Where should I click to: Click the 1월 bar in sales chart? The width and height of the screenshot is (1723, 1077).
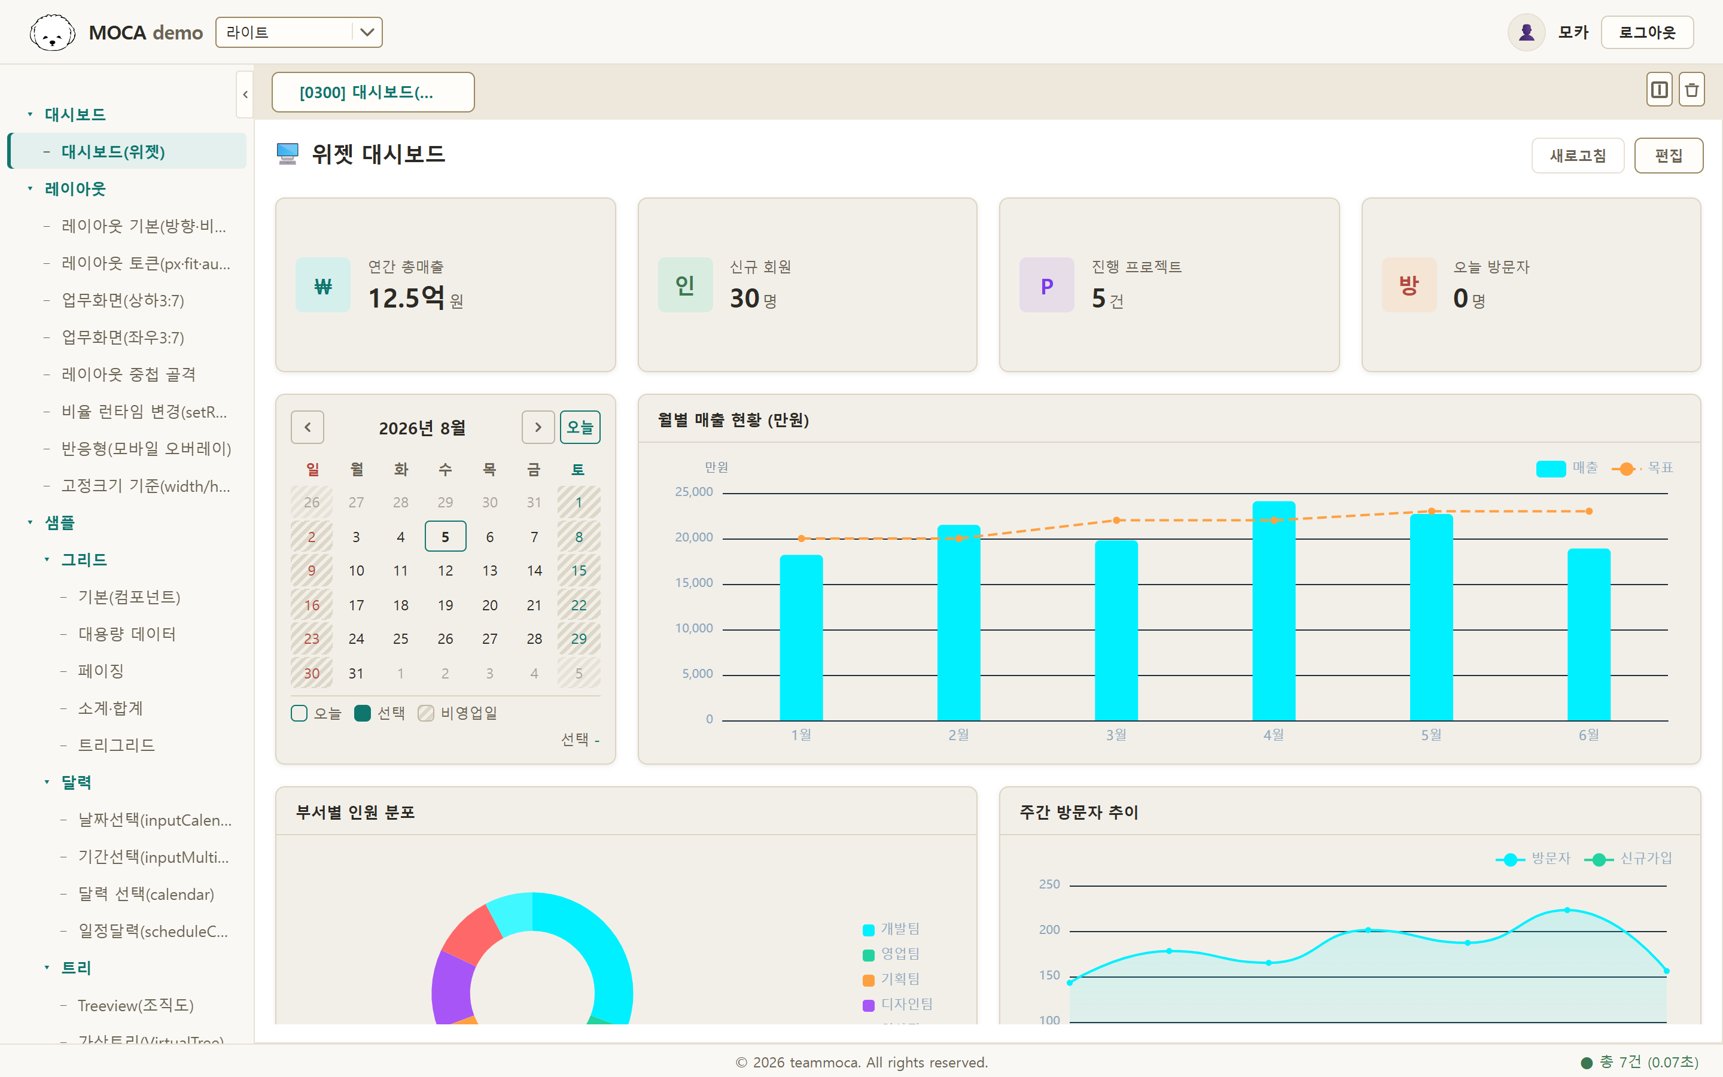pyautogui.click(x=801, y=637)
